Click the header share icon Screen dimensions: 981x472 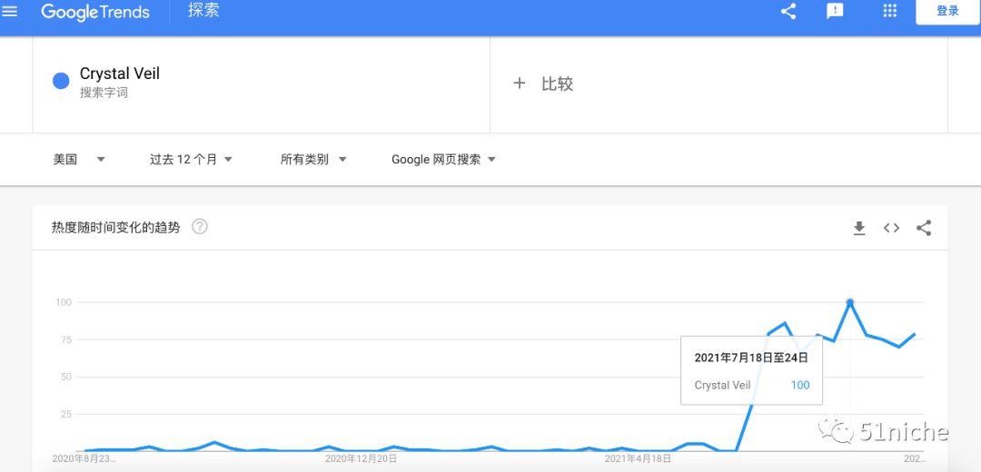coord(788,11)
